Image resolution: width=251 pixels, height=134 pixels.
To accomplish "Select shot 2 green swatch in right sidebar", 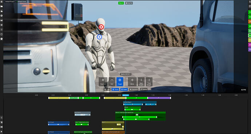I will click(250, 17).
